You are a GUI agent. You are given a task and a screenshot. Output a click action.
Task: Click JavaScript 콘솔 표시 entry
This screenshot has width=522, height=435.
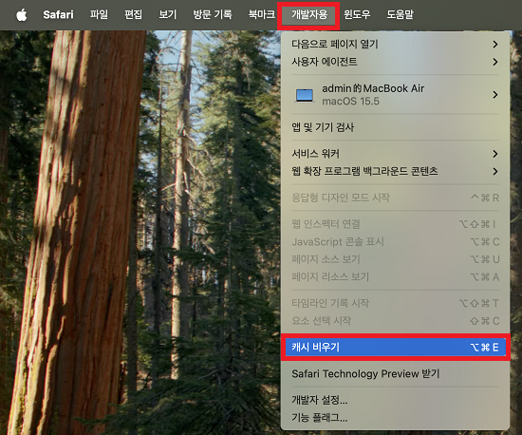395,242
